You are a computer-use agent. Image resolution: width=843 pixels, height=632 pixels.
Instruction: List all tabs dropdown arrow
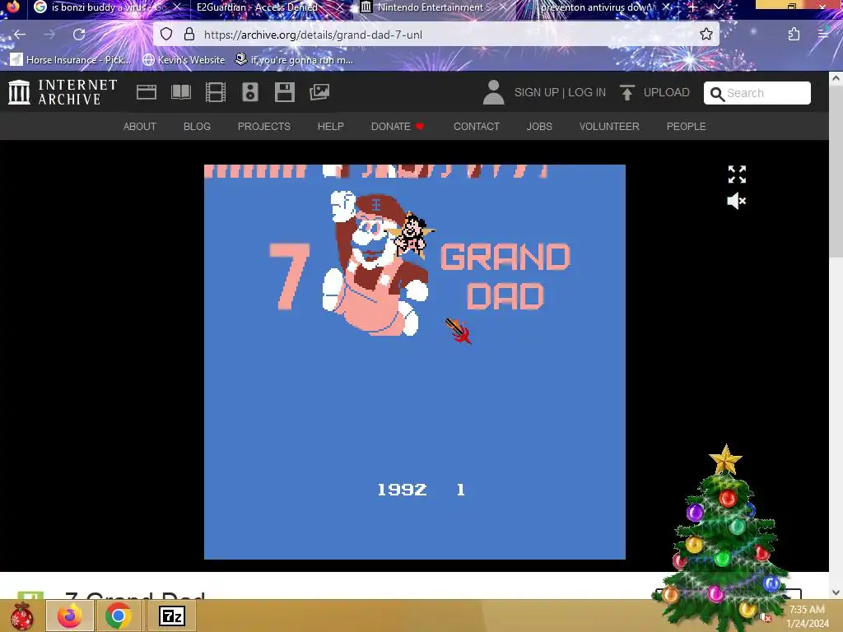[718, 7]
